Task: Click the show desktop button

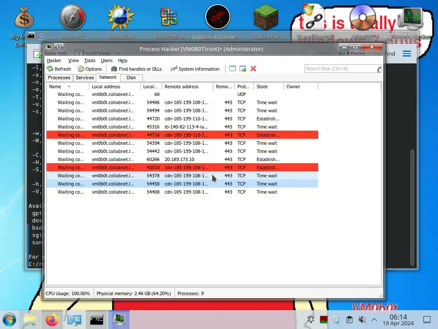Action: point(426,320)
